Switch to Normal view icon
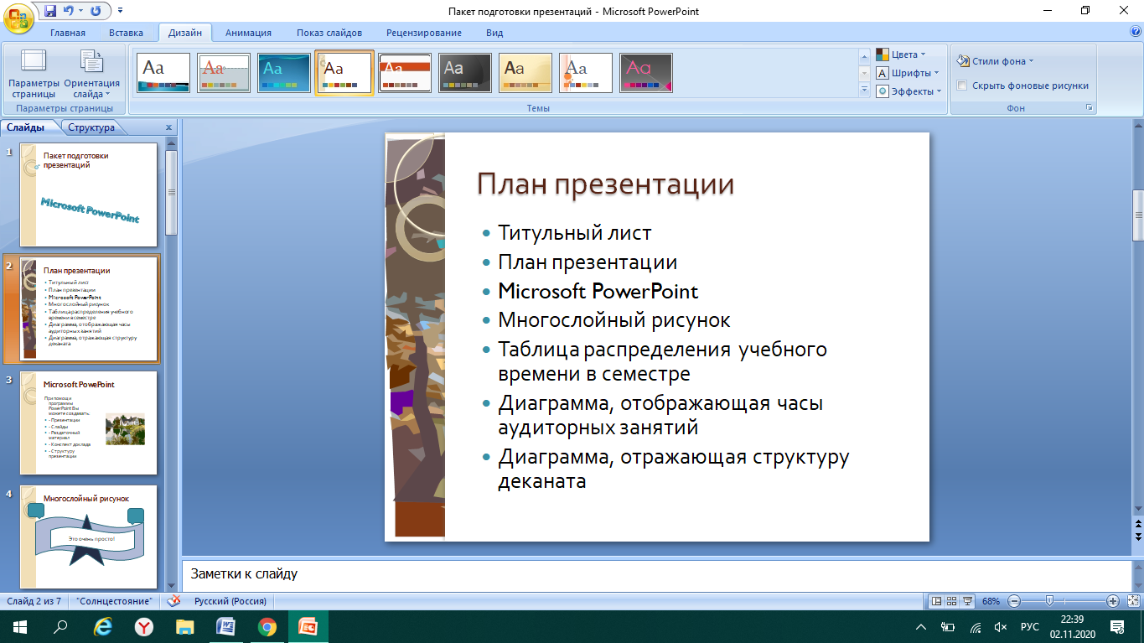The width and height of the screenshot is (1144, 643). tap(937, 601)
